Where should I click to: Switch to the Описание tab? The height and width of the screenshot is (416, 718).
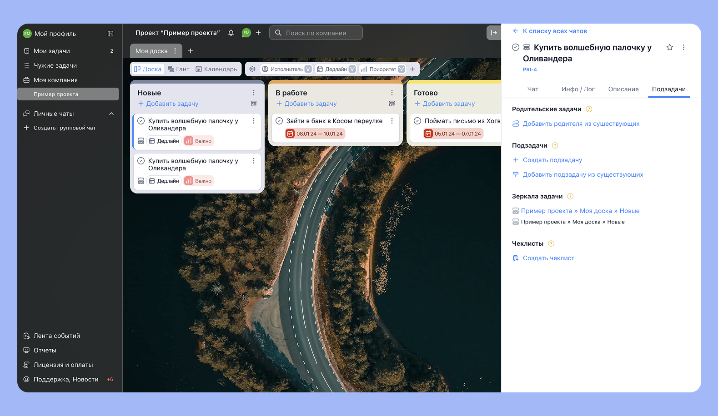623,89
